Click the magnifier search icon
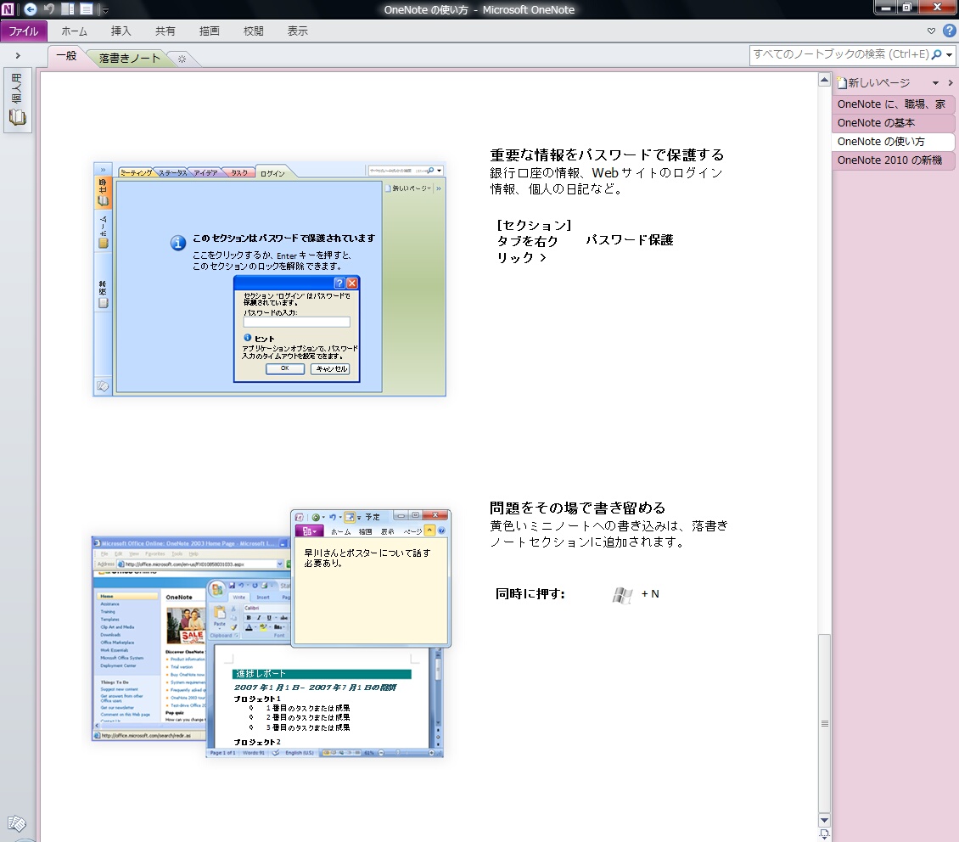This screenshot has height=842, width=959. coord(936,54)
